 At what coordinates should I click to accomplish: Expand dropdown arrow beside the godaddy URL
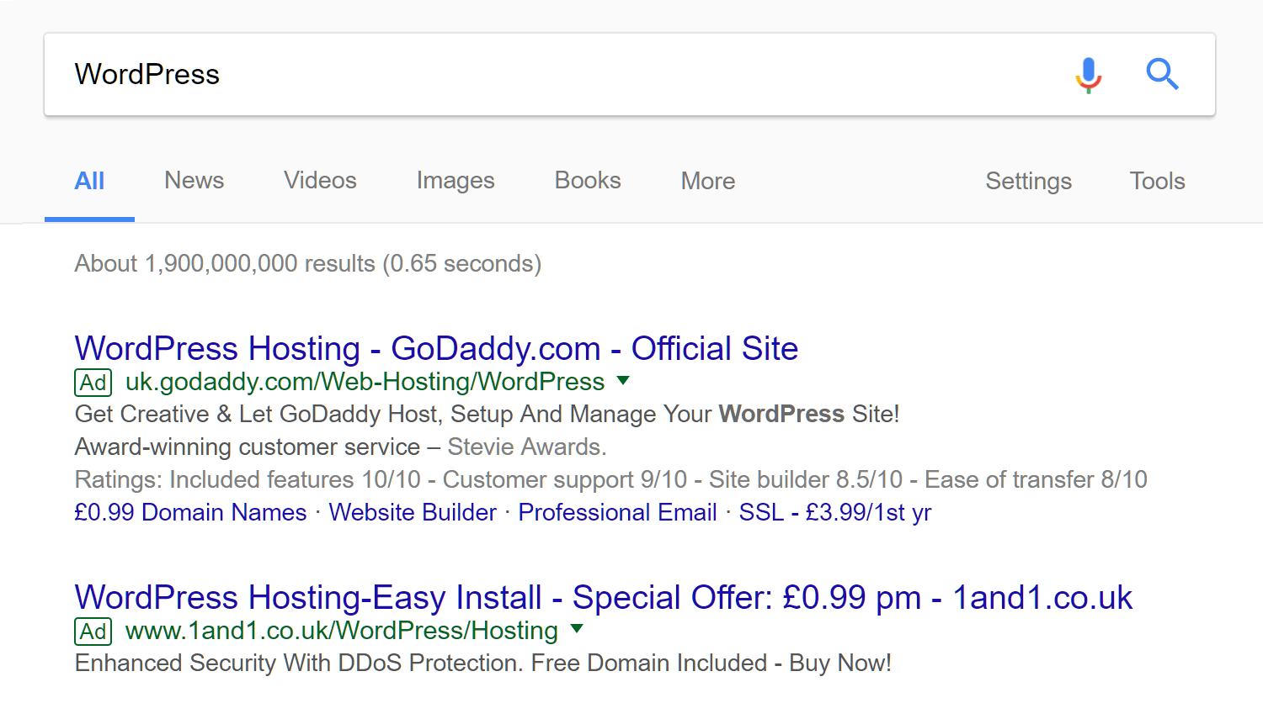[623, 380]
